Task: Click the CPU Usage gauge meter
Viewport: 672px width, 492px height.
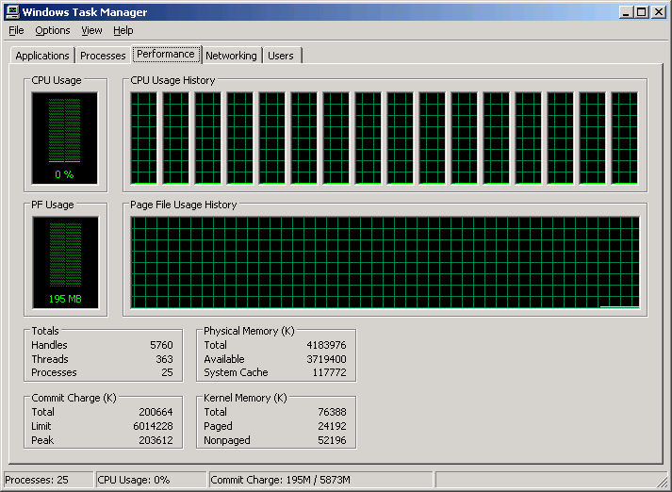Action: tap(65, 138)
